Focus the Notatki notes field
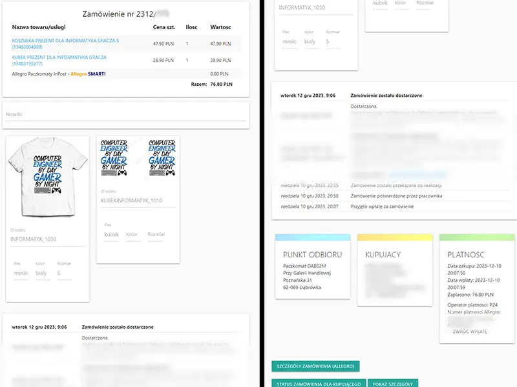The width and height of the screenshot is (517, 387). (125, 115)
